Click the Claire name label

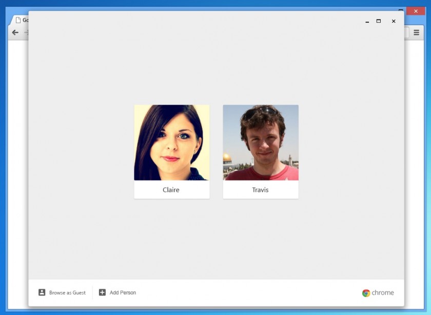pos(171,190)
